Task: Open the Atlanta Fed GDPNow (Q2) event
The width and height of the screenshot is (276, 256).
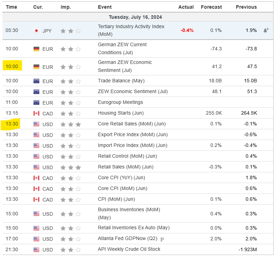Action: 128,239
